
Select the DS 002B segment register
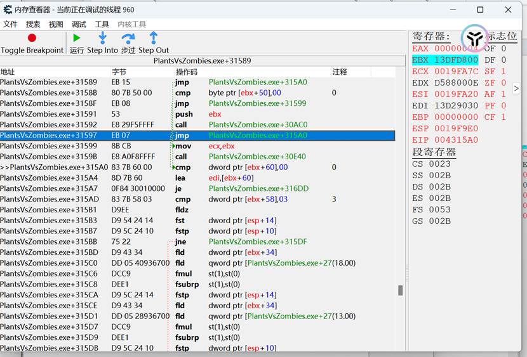coord(431,186)
